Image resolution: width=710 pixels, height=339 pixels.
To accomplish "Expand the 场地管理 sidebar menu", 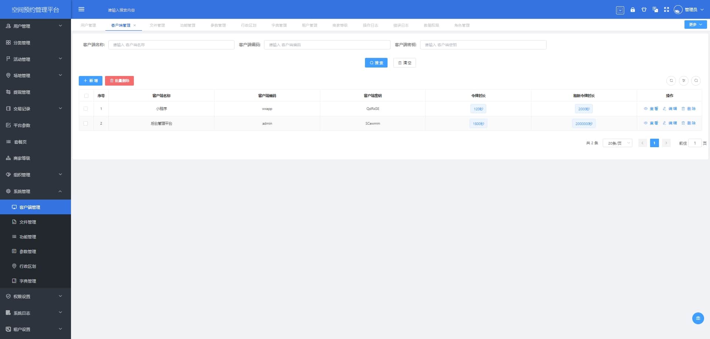I will point(35,75).
